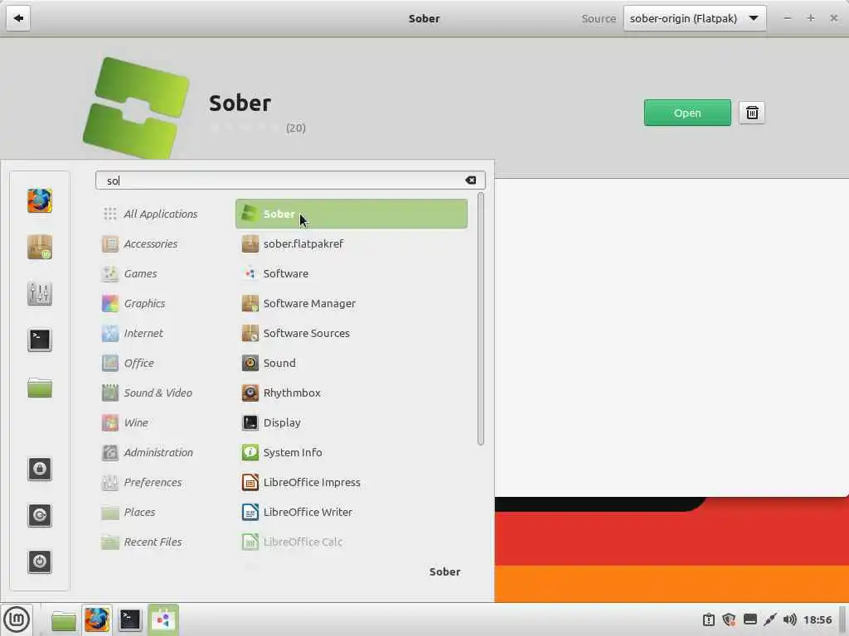The image size is (849, 636).
Task: Open Files from the taskbar
Action: [63, 619]
